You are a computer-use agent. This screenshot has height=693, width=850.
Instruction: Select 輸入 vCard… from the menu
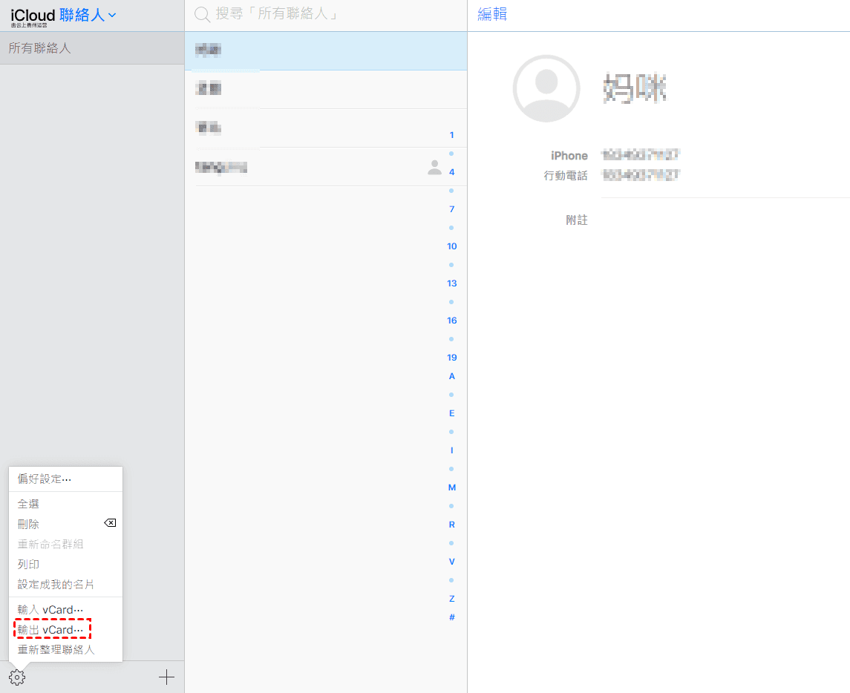click(x=50, y=610)
